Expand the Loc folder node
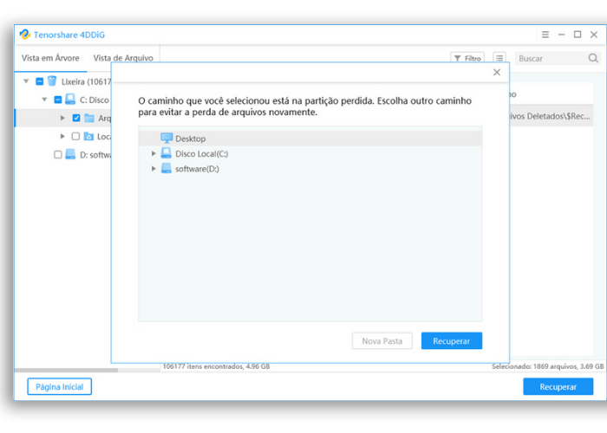 (62, 136)
